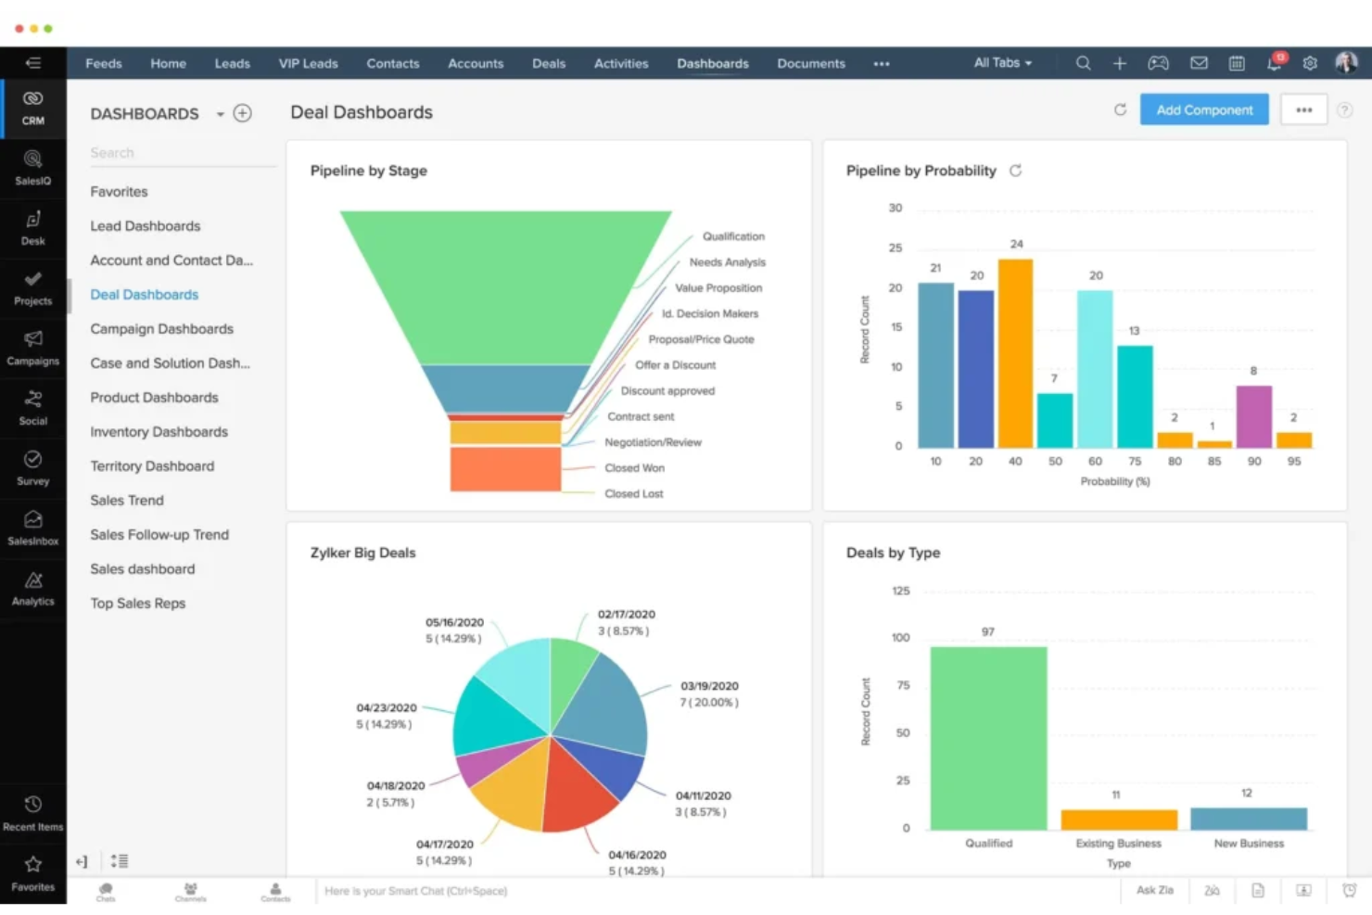
Task: Open the Recent Items panel
Action: click(x=33, y=812)
